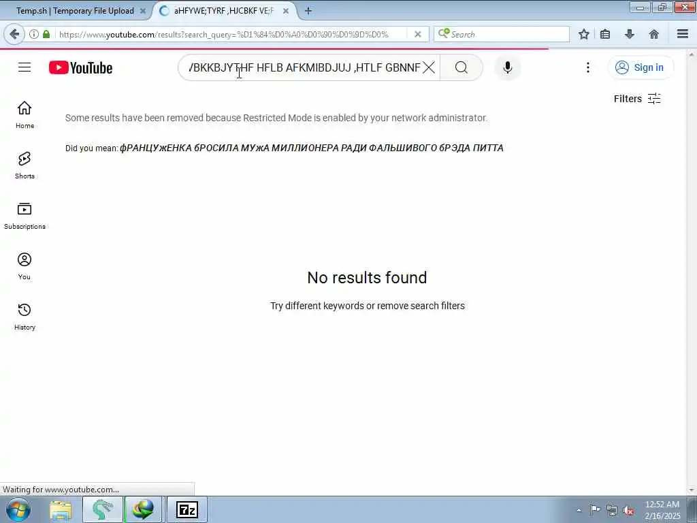Show hidden system tray icons

(x=579, y=510)
